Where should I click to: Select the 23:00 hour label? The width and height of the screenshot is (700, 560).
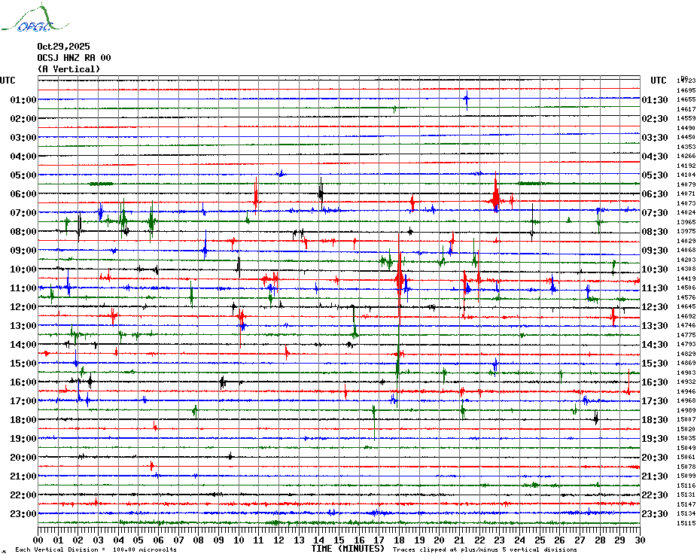click(23, 513)
